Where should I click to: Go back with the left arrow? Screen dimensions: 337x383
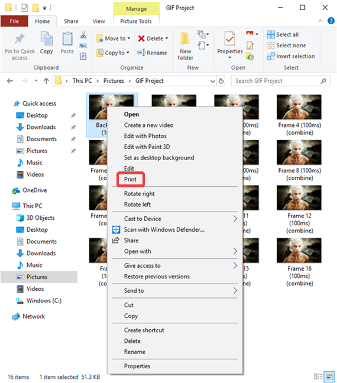pyautogui.click(x=10, y=81)
